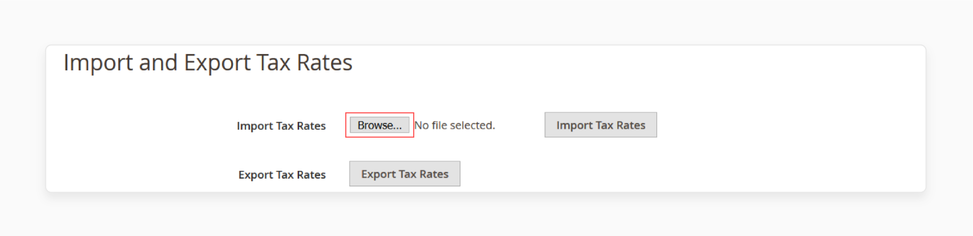Viewport: 973px width, 236px height.
Task: Click the Import Tax Rates button
Action: [601, 125]
